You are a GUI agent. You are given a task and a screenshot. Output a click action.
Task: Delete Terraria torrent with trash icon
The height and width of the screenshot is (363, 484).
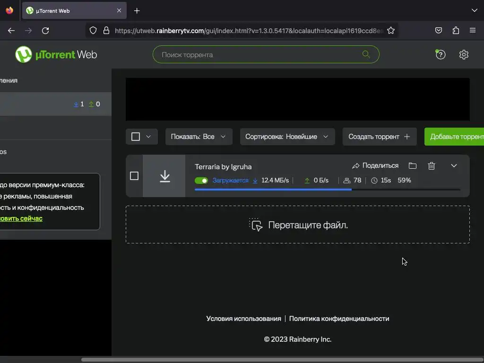click(432, 166)
